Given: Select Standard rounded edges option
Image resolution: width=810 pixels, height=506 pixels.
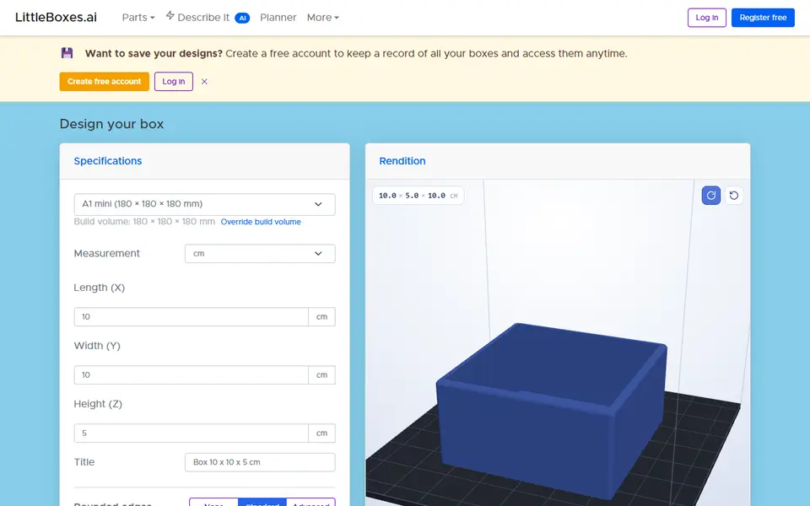Looking at the screenshot, I should tap(262, 503).
